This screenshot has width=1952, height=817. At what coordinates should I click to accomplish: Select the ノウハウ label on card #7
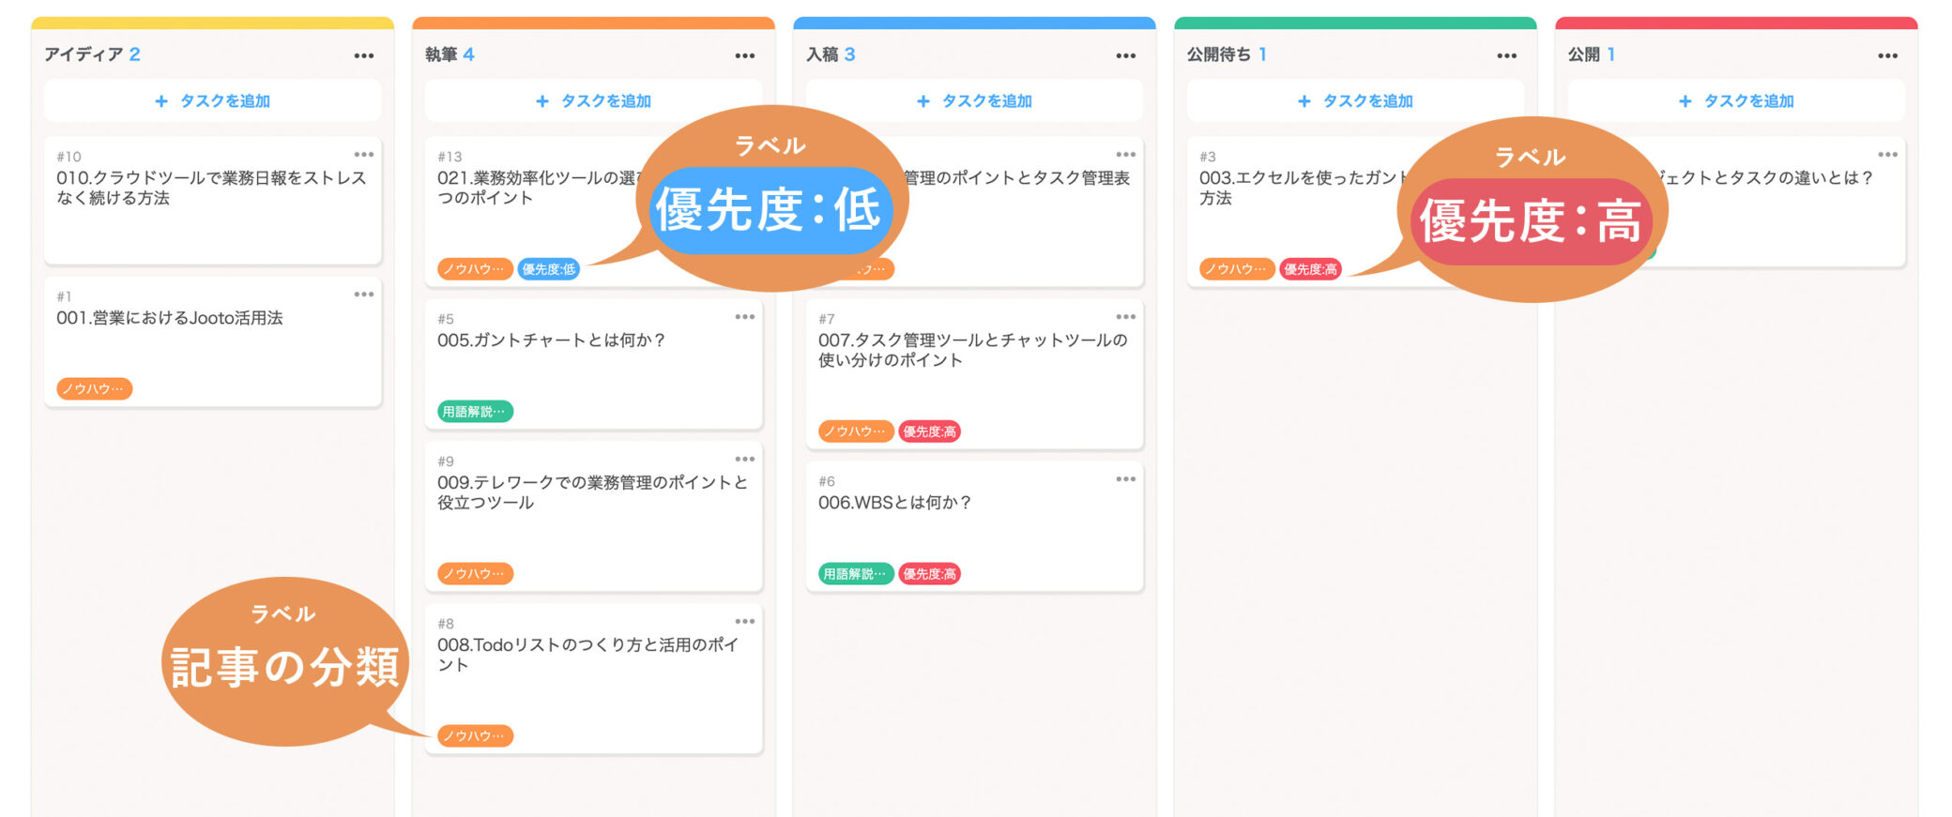click(x=856, y=431)
